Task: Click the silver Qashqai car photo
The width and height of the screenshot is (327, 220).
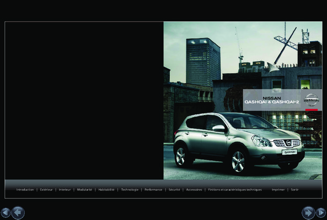Action: tap(239, 142)
